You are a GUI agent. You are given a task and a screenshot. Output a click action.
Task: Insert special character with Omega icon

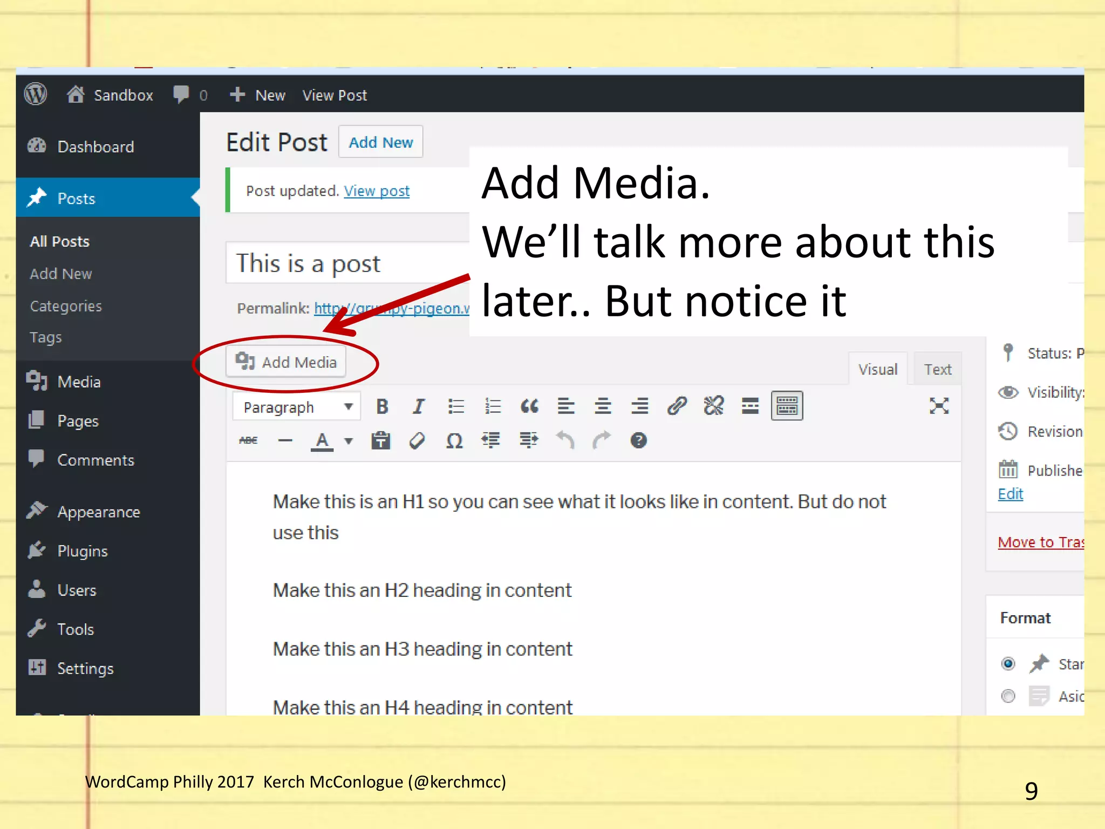(454, 441)
